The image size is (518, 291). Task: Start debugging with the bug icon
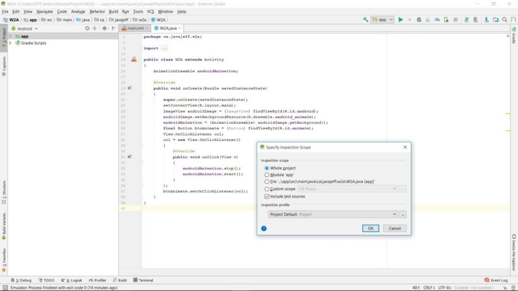(x=419, y=20)
